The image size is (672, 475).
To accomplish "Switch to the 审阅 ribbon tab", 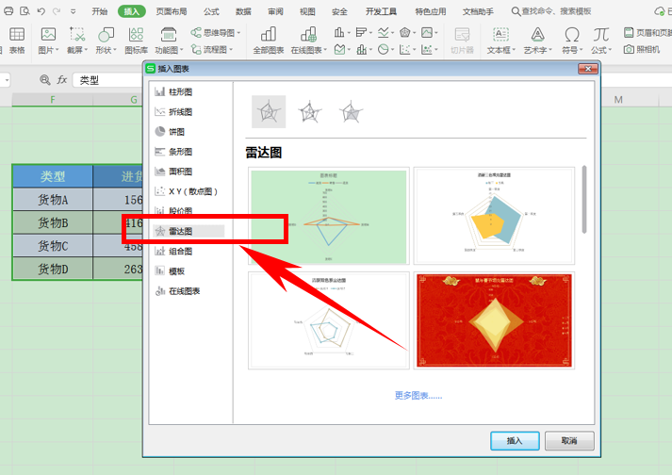I will (275, 11).
